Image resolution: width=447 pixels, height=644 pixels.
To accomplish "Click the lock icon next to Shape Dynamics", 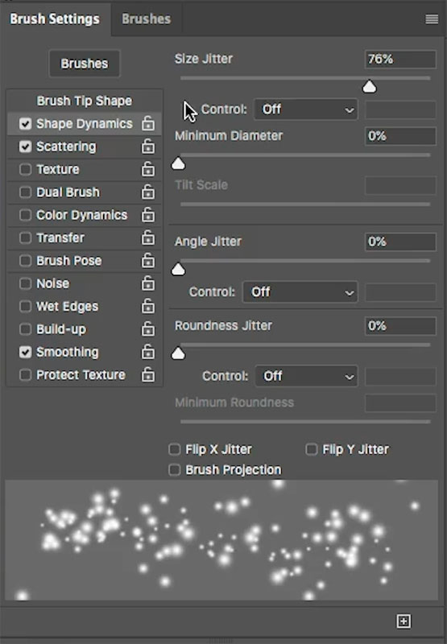I will [148, 123].
